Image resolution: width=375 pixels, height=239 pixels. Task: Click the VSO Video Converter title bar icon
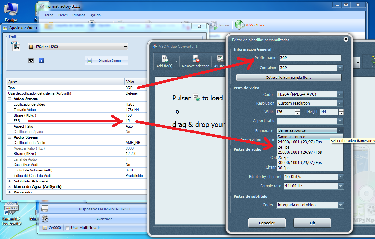coord(155,47)
